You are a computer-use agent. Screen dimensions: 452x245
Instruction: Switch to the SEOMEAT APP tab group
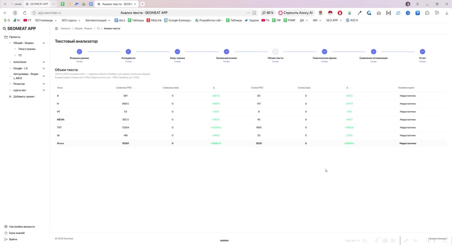click(x=37, y=4)
